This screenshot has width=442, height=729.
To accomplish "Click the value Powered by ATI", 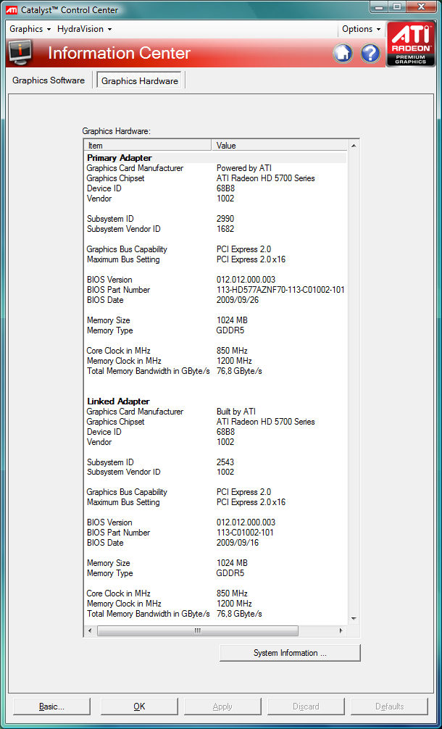I will 244,168.
